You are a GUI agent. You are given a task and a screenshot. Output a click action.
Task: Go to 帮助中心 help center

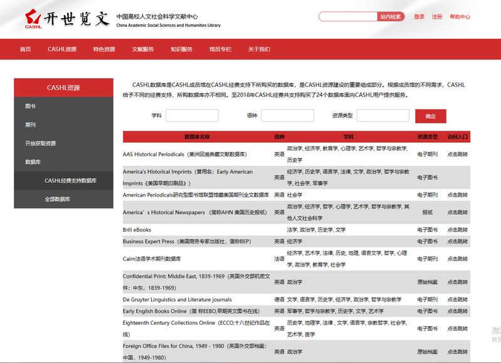click(460, 17)
